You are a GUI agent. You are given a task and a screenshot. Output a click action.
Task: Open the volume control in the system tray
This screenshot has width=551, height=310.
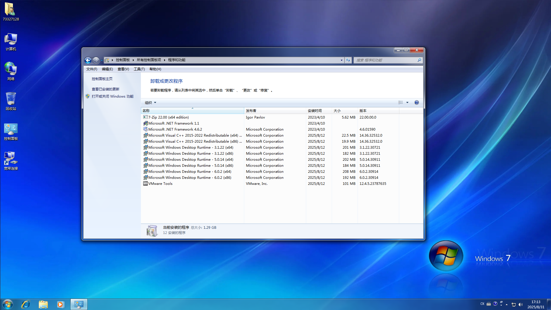(x=521, y=304)
